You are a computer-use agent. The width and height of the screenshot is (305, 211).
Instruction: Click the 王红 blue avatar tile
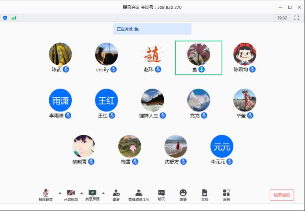(x=107, y=100)
